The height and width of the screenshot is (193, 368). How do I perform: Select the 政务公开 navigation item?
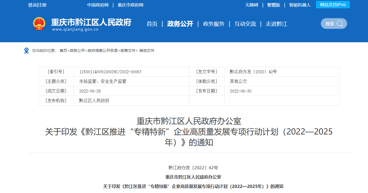pyautogui.click(x=180, y=24)
